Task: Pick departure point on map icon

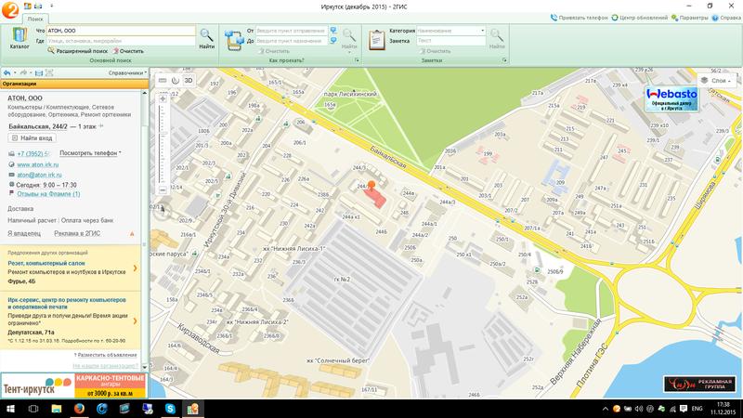Action: [x=333, y=31]
